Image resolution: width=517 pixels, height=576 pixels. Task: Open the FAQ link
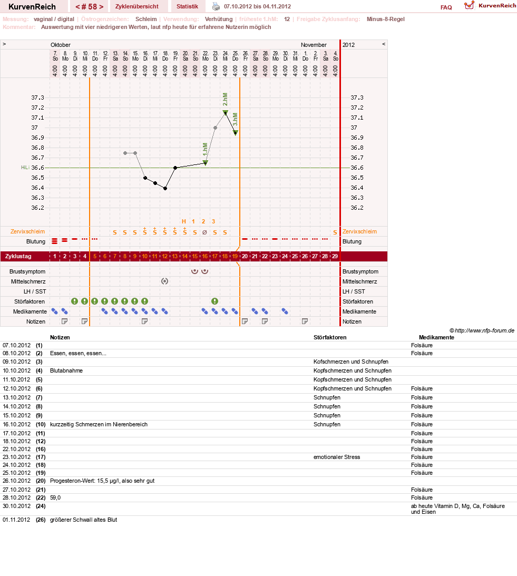tap(446, 7)
